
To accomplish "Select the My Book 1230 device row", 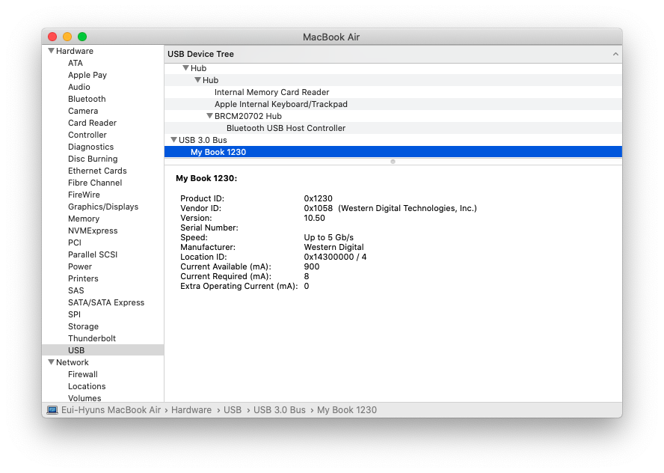I will click(x=393, y=152).
